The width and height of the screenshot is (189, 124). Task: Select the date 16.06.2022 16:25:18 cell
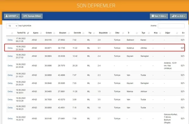click(x=21, y=118)
